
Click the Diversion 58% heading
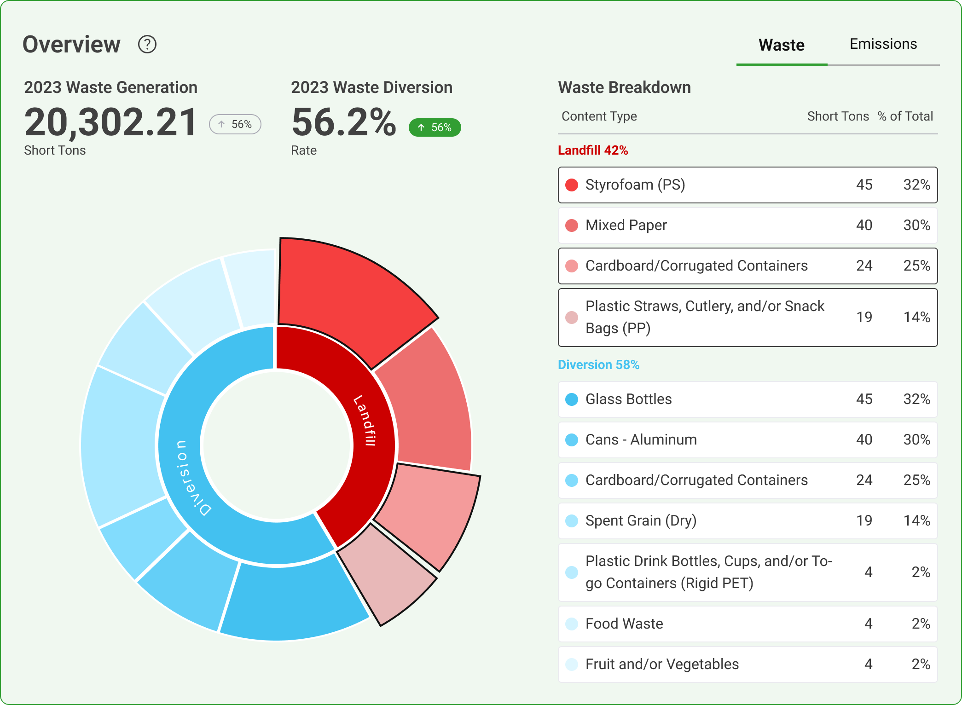[x=598, y=365]
